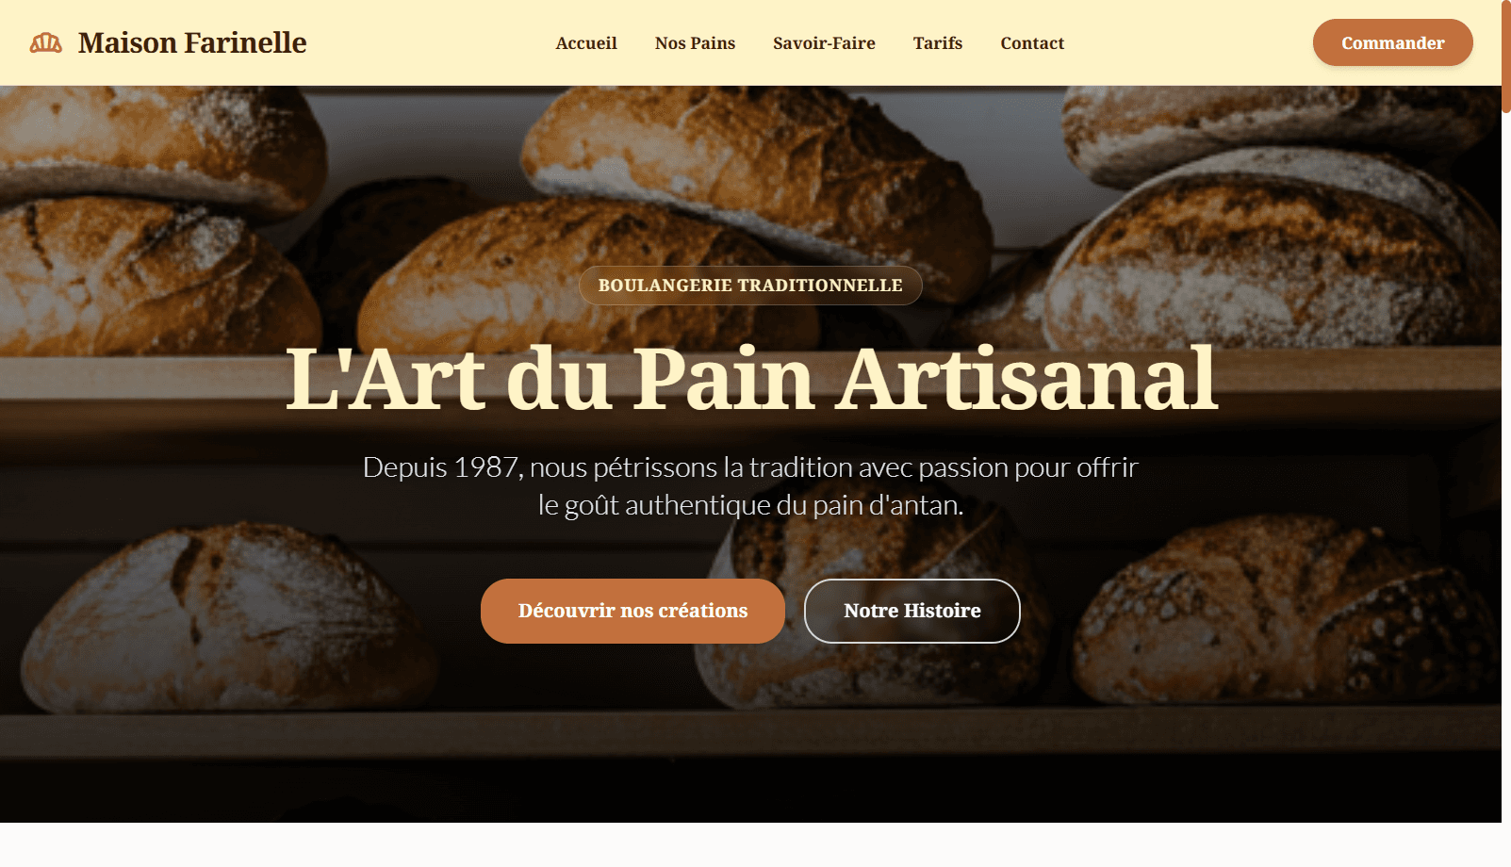The image size is (1511, 867).
Task: Open the Maison Farinelle brand name link
Action: click(192, 42)
